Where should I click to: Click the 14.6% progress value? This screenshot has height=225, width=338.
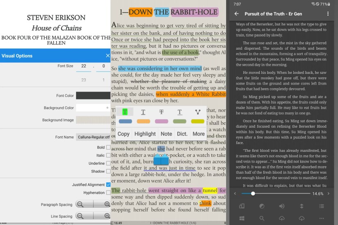click(x=318, y=194)
